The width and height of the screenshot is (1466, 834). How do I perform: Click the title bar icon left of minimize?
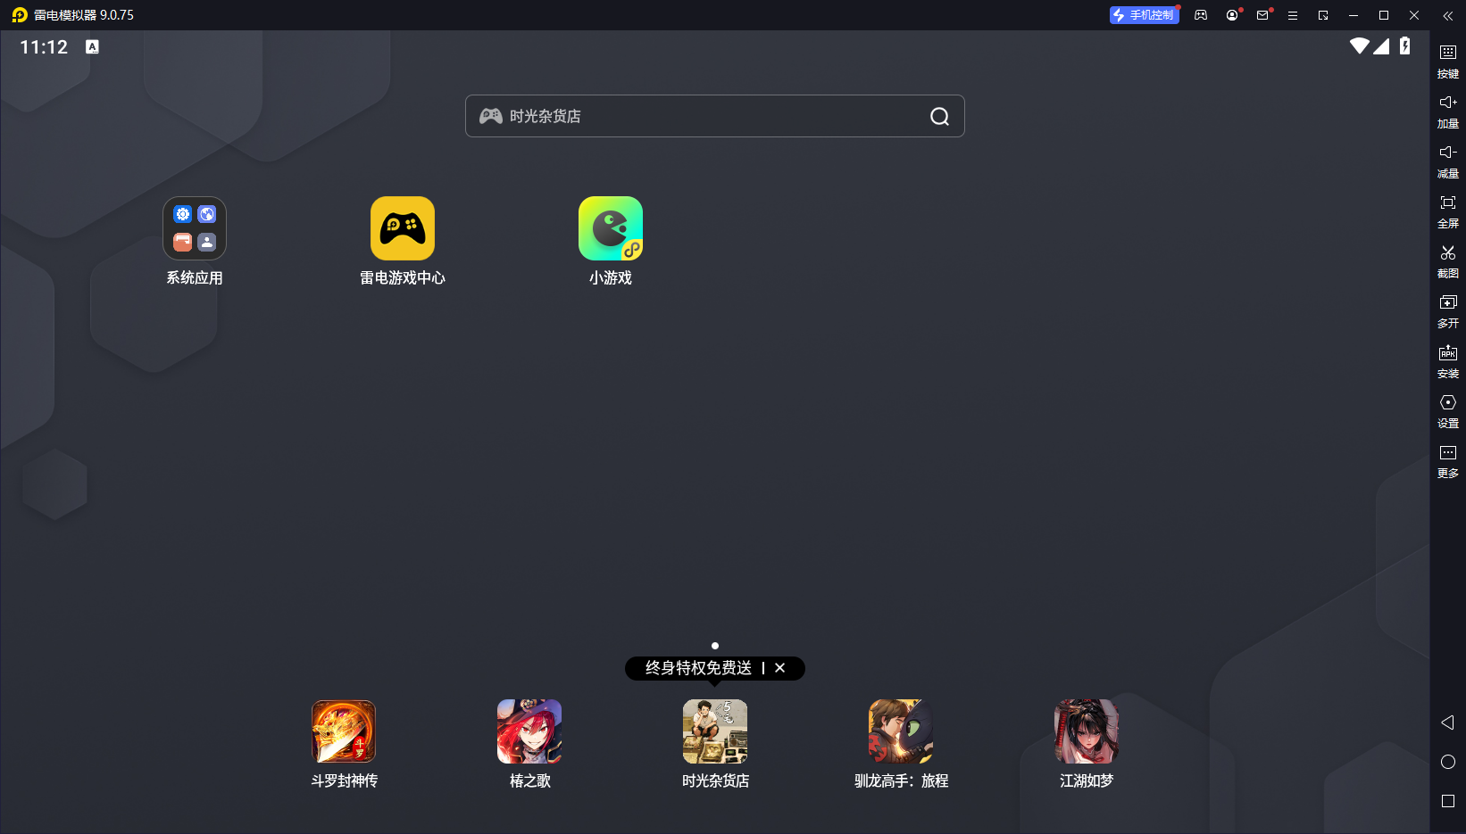pyautogui.click(x=1323, y=15)
